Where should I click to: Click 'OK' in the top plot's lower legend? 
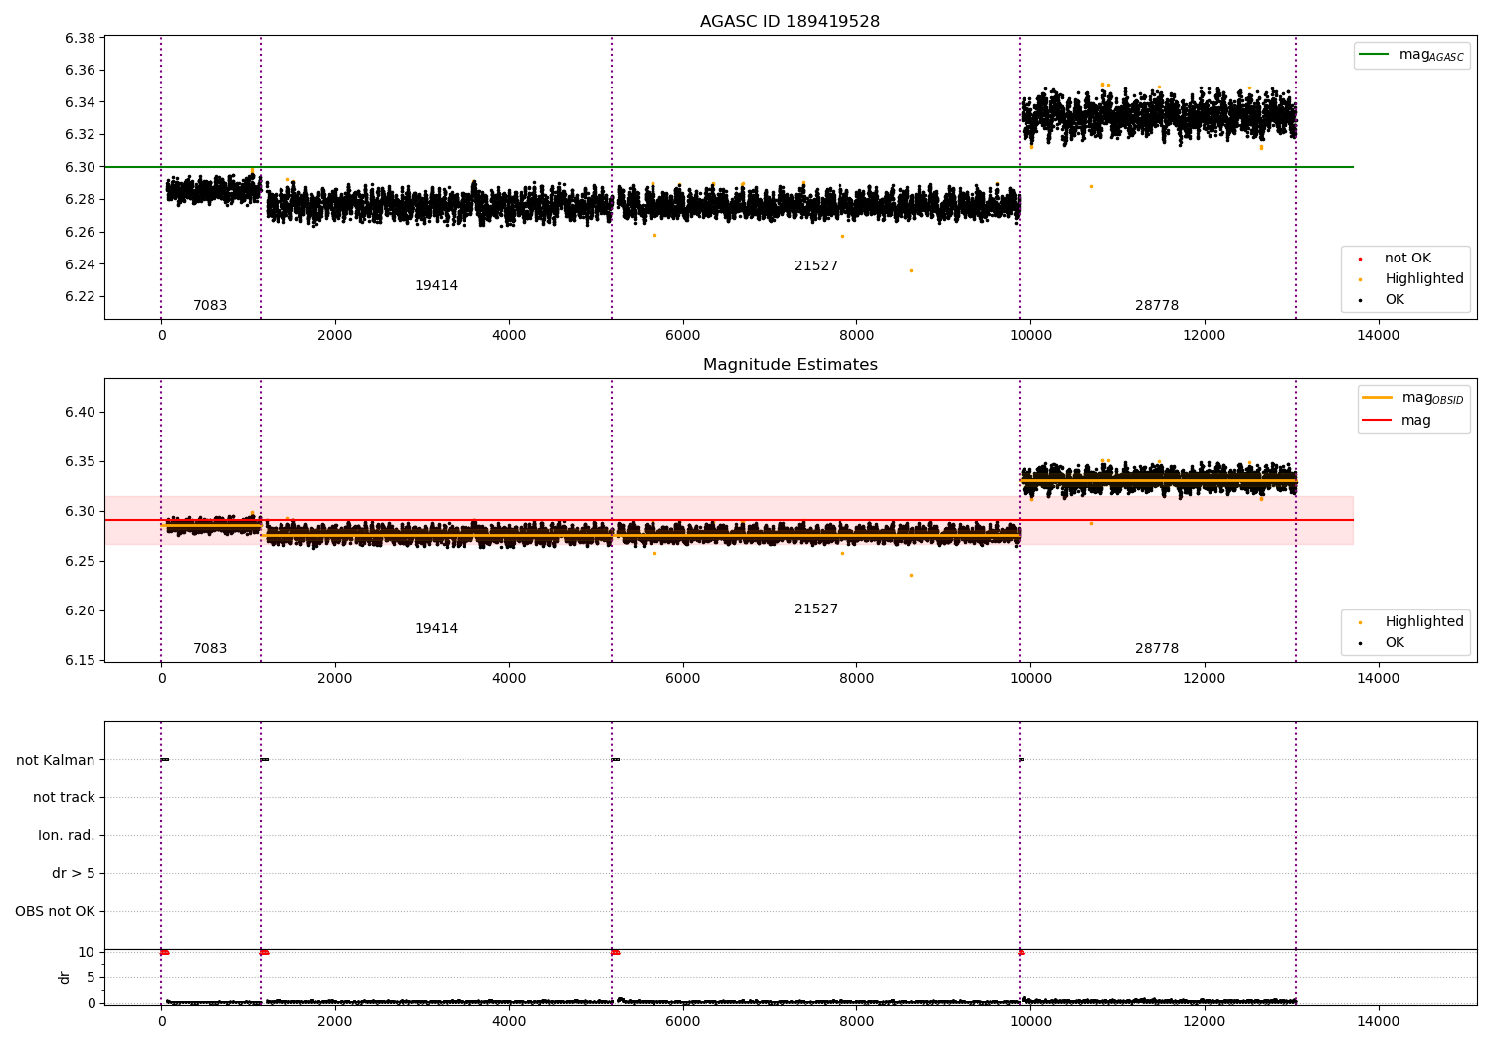point(1395,300)
